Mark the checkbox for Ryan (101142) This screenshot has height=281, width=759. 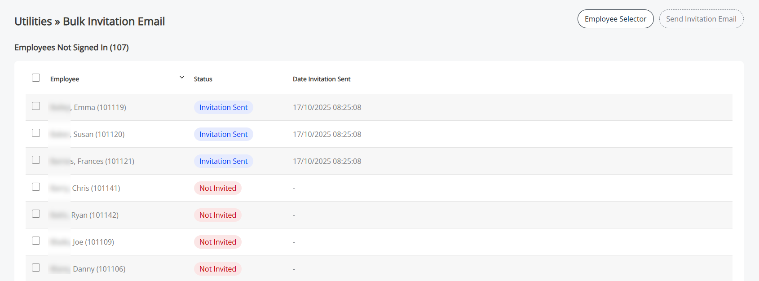click(x=36, y=214)
